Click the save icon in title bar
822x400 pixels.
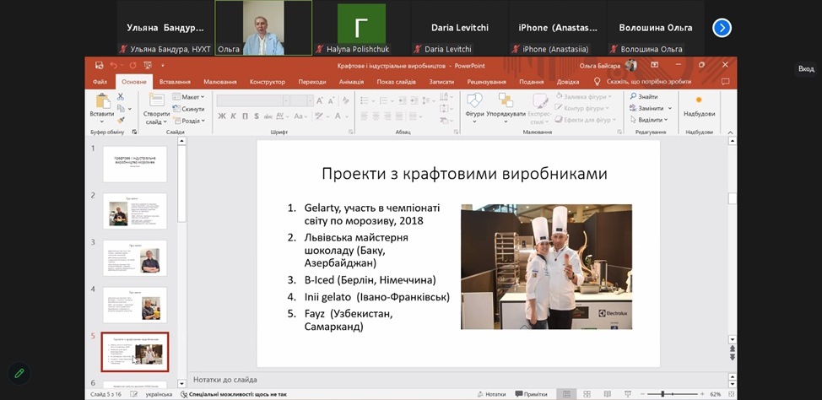(x=100, y=65)
